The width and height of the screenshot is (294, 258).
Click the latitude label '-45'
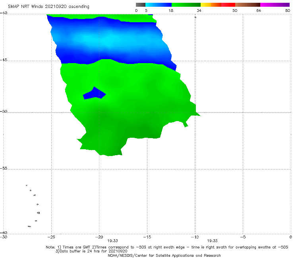4,60
